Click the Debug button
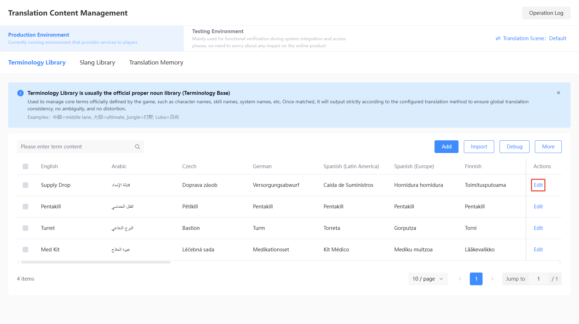 [514, 147]
